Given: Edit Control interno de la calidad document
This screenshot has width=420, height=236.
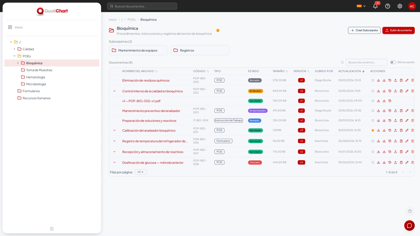Looking at the screenshot, I should click(407, 91).
